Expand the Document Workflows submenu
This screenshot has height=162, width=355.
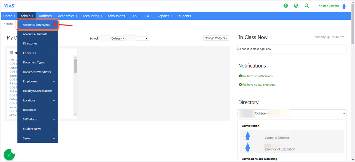[38, 72]
